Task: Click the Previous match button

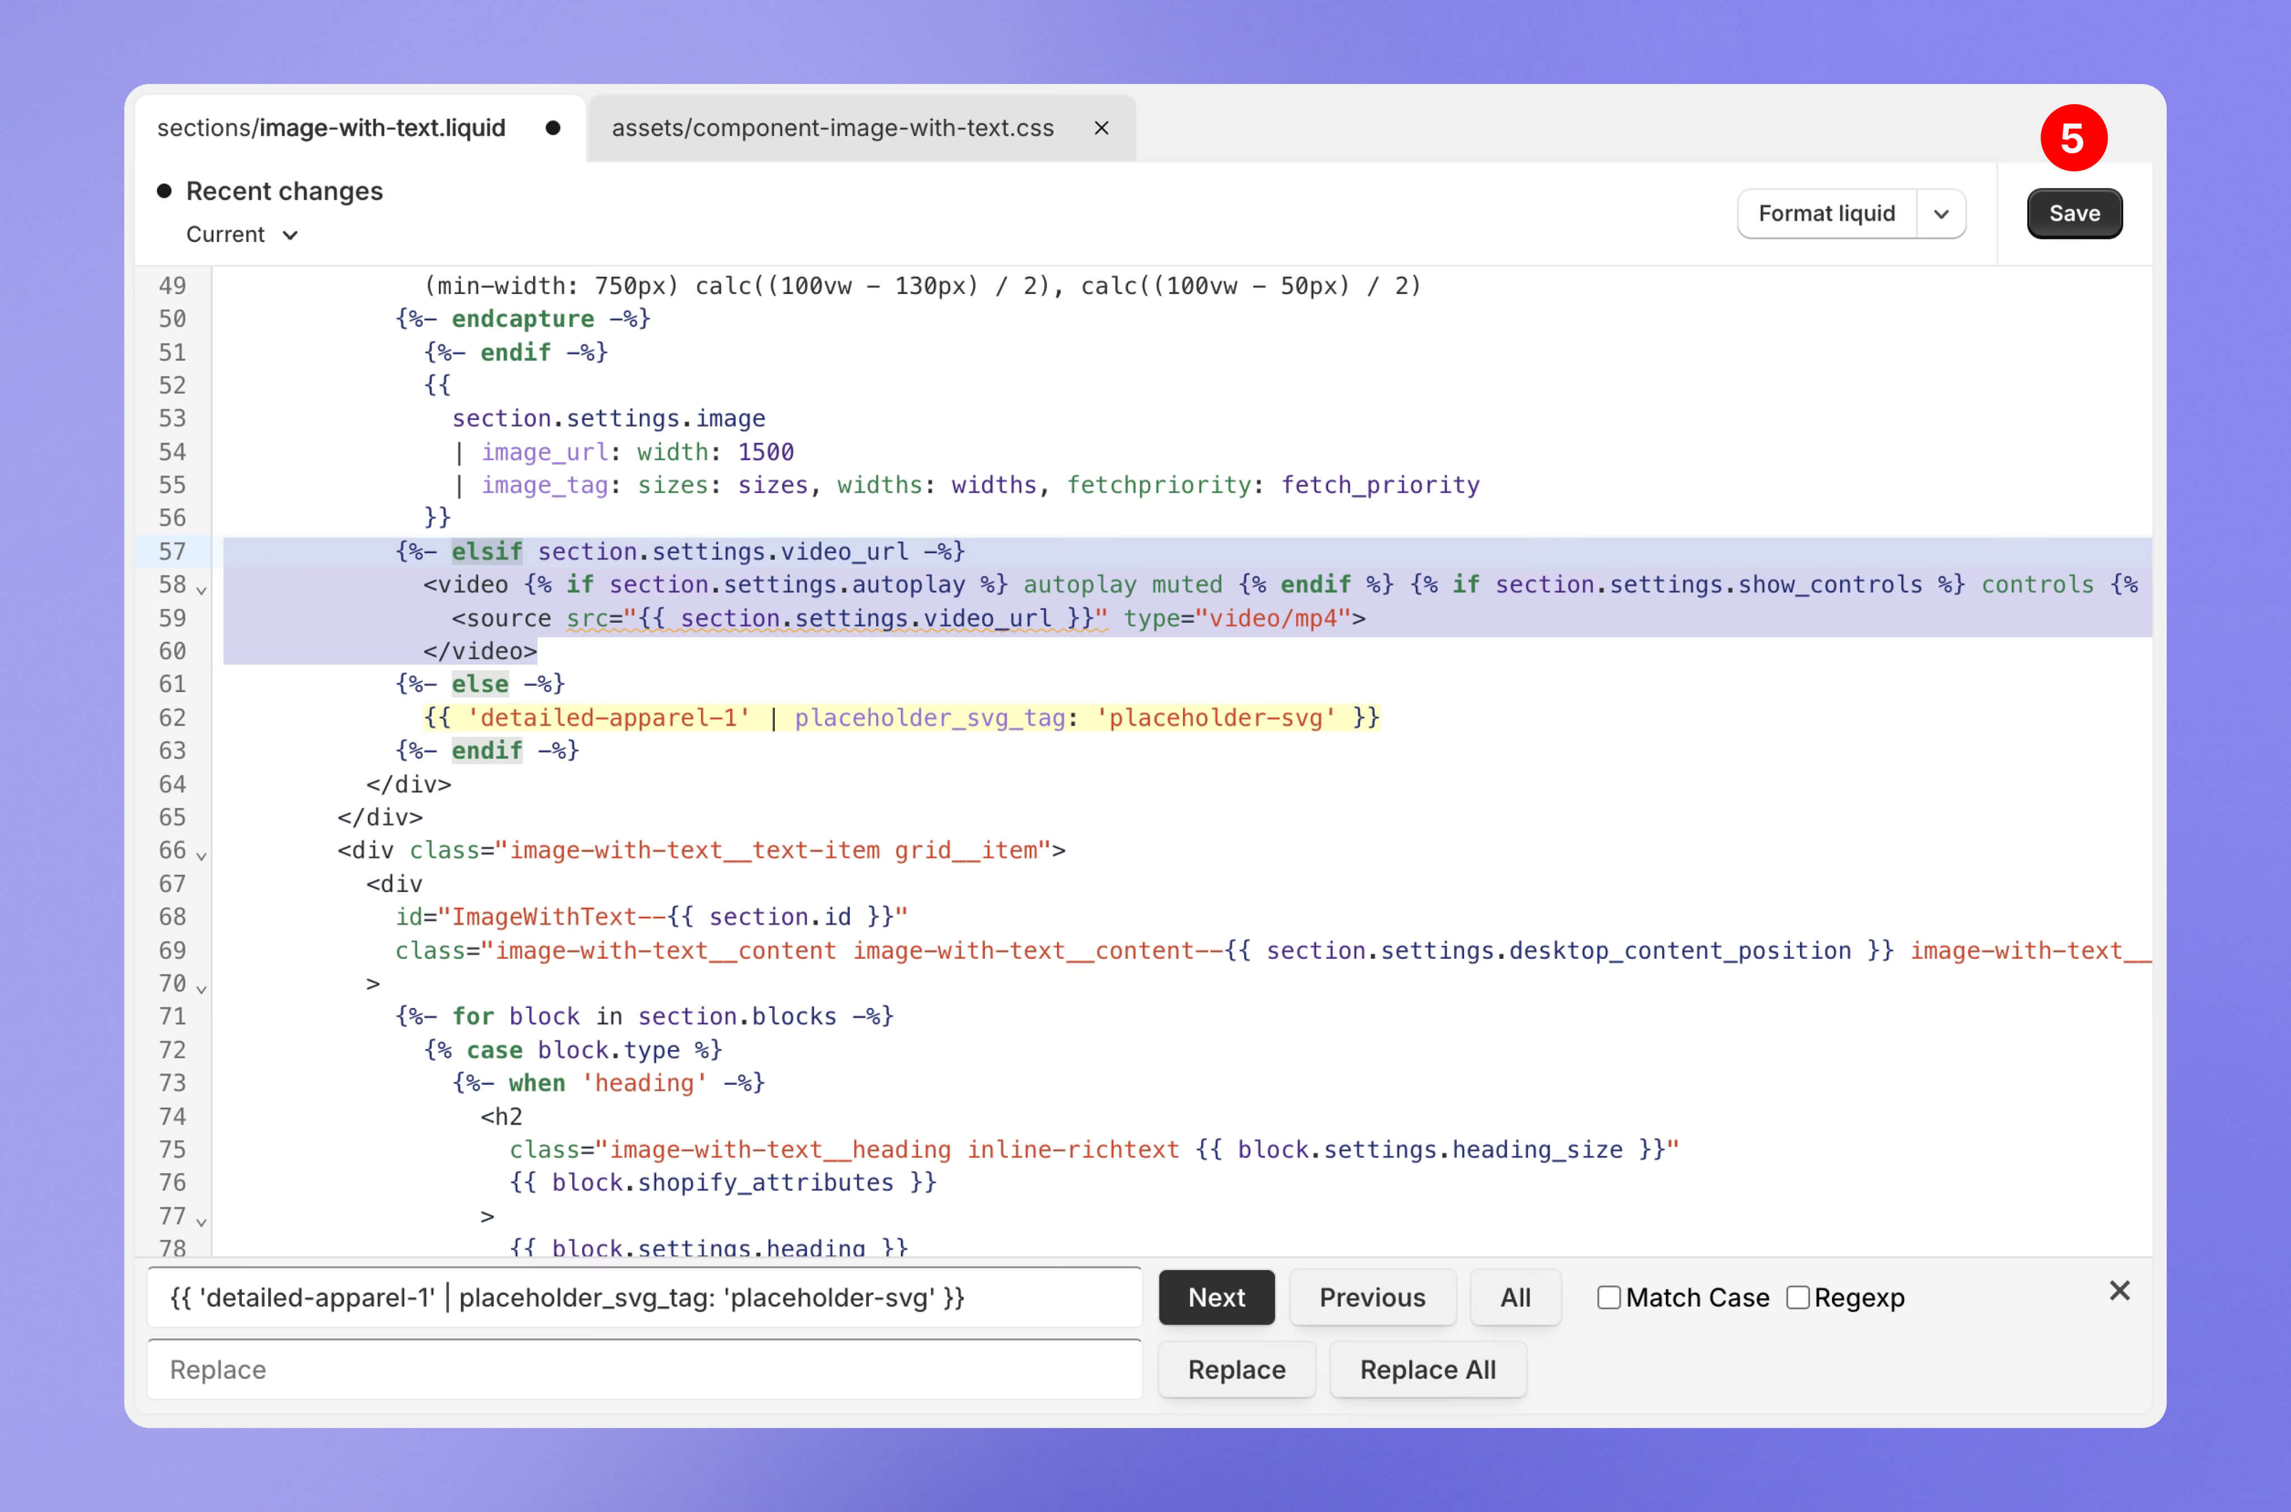Action: coord(1372,1298)
